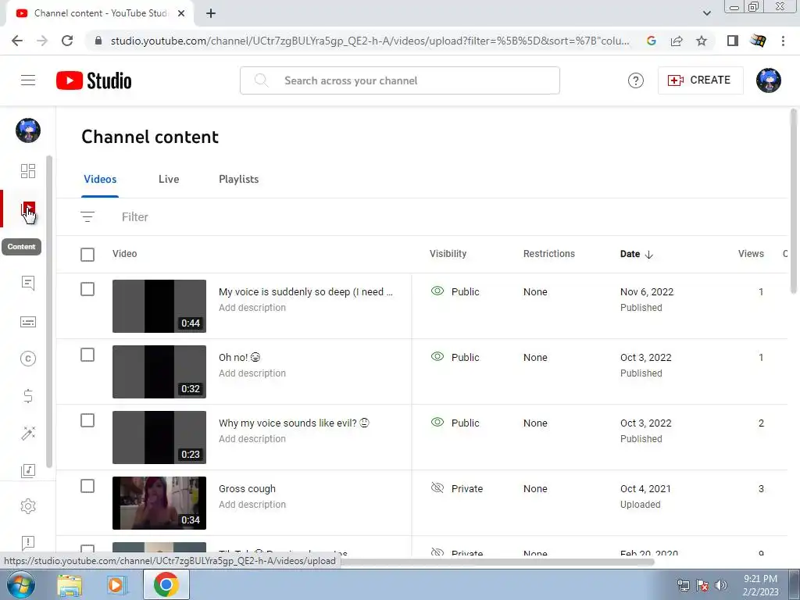Screen dimensions: 800x600
Task: Open File Explorer from the taskbar
Action: pos(70,585)
